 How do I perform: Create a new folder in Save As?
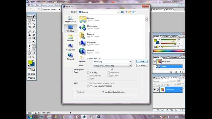(x=130, y=12)
